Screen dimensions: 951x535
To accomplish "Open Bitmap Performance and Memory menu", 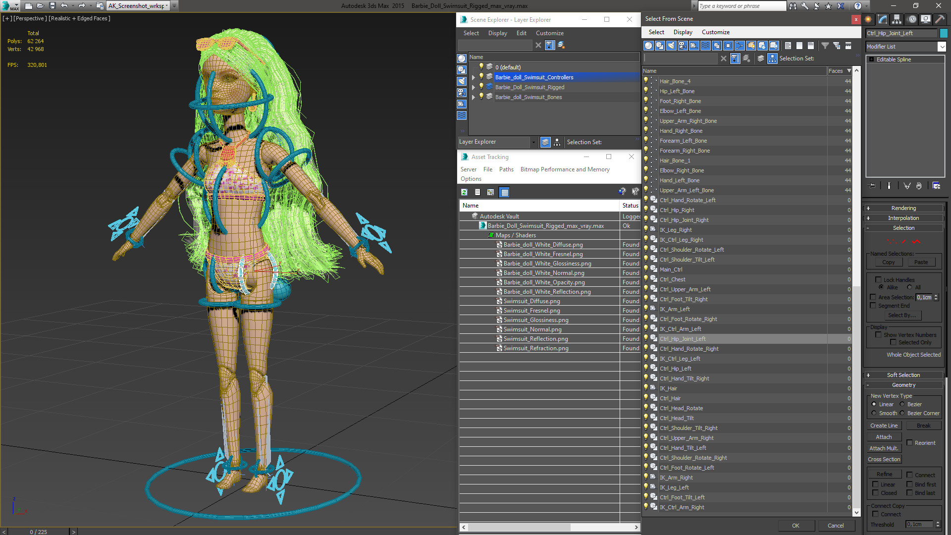I will (565, 169).
